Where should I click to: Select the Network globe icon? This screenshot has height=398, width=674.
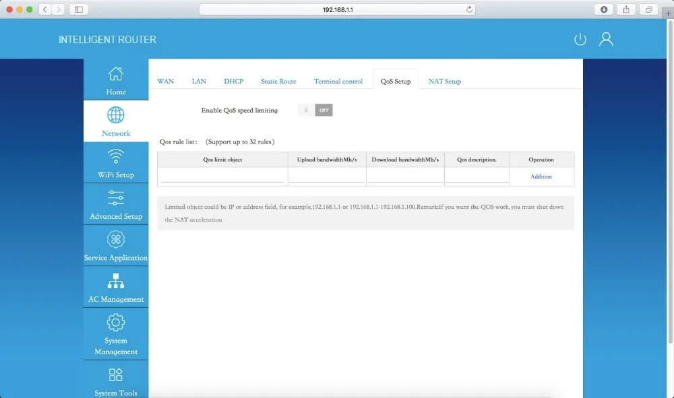(x=116, y=115)
